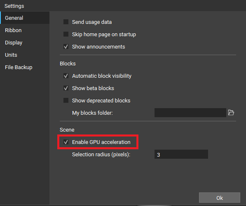Enable the Send usage data checkbox
The height and width of the screenshot is (206, 246).
66,22
